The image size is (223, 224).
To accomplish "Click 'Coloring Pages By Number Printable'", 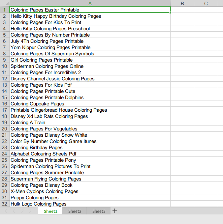I will pos(90,35).
